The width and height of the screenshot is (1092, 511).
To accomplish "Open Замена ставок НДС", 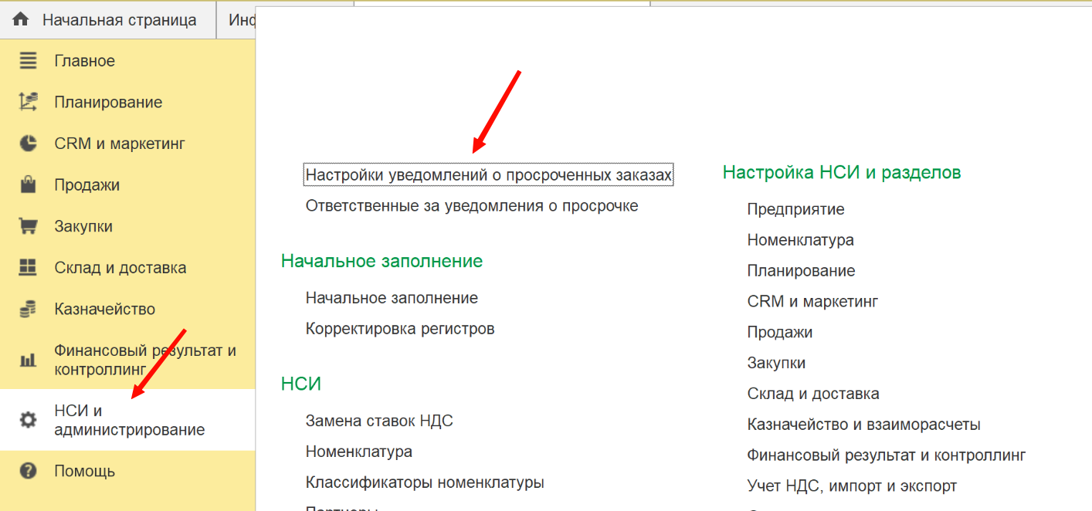I will 379,421.
